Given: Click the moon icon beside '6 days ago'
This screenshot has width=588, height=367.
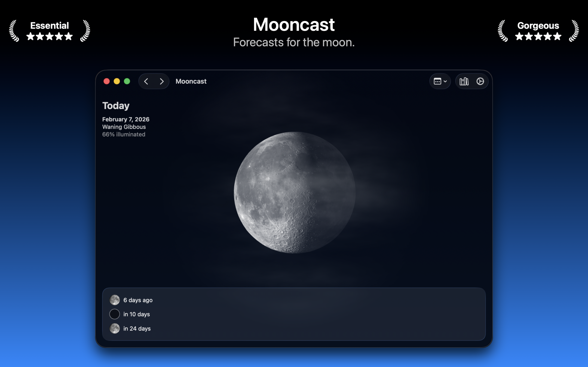Looking at the screenshot, I should click(x=115, y=300).
